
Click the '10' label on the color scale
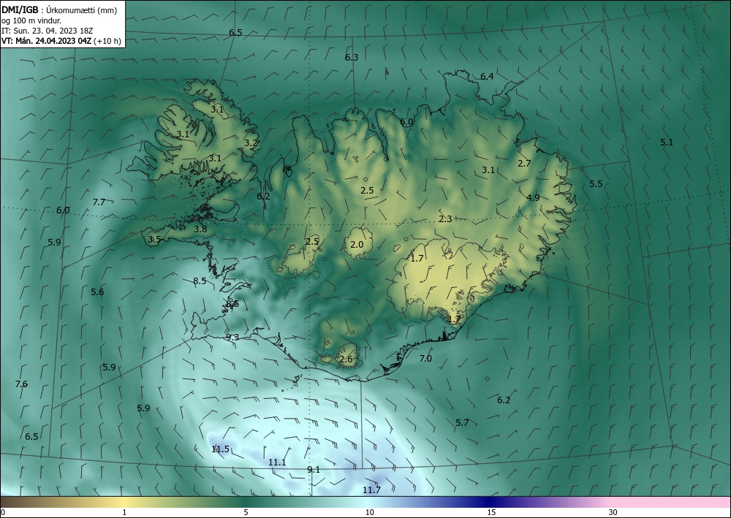click(370, 512)
